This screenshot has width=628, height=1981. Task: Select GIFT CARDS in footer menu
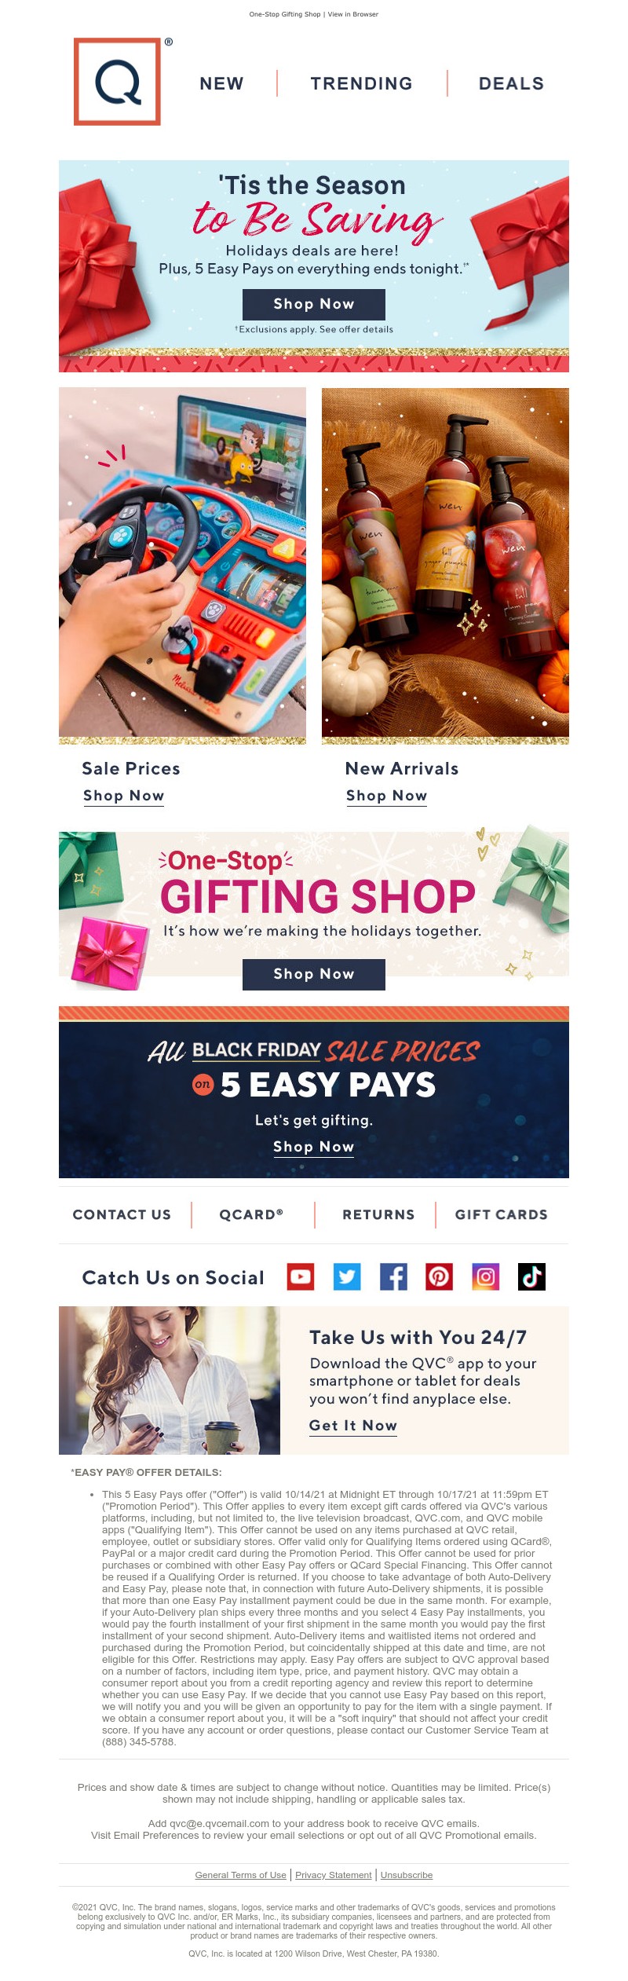(x=502, y=1214)
